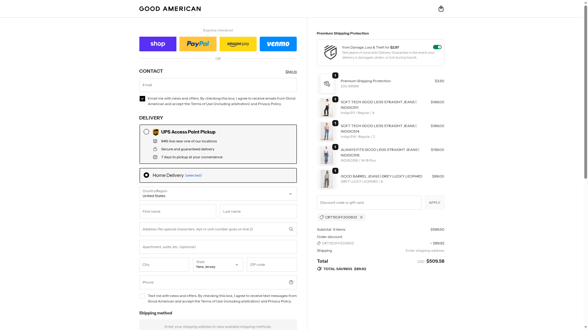
Task: Click the address search magnifier icon
Action: (x=291, y=229)
